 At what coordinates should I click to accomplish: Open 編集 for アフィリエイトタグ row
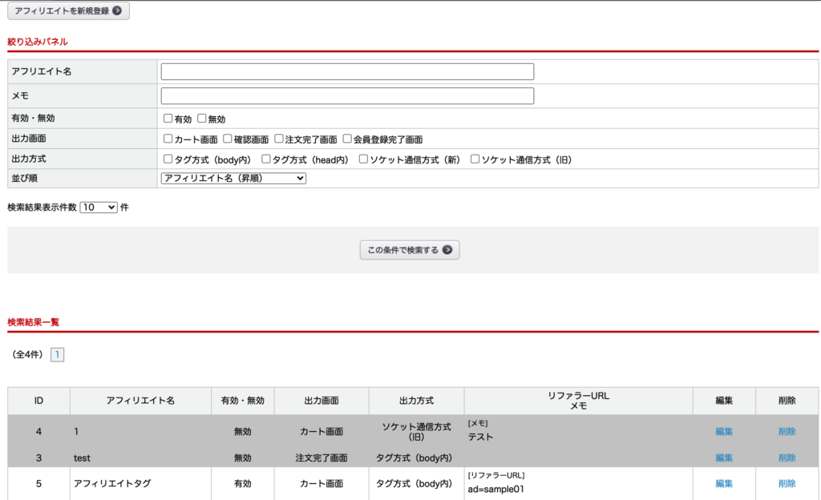click(x=724, y=483)
